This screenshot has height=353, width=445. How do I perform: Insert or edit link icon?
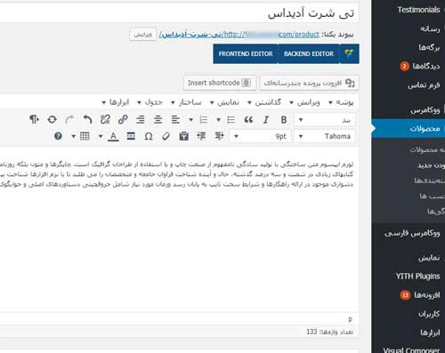(x=123, y=120)
